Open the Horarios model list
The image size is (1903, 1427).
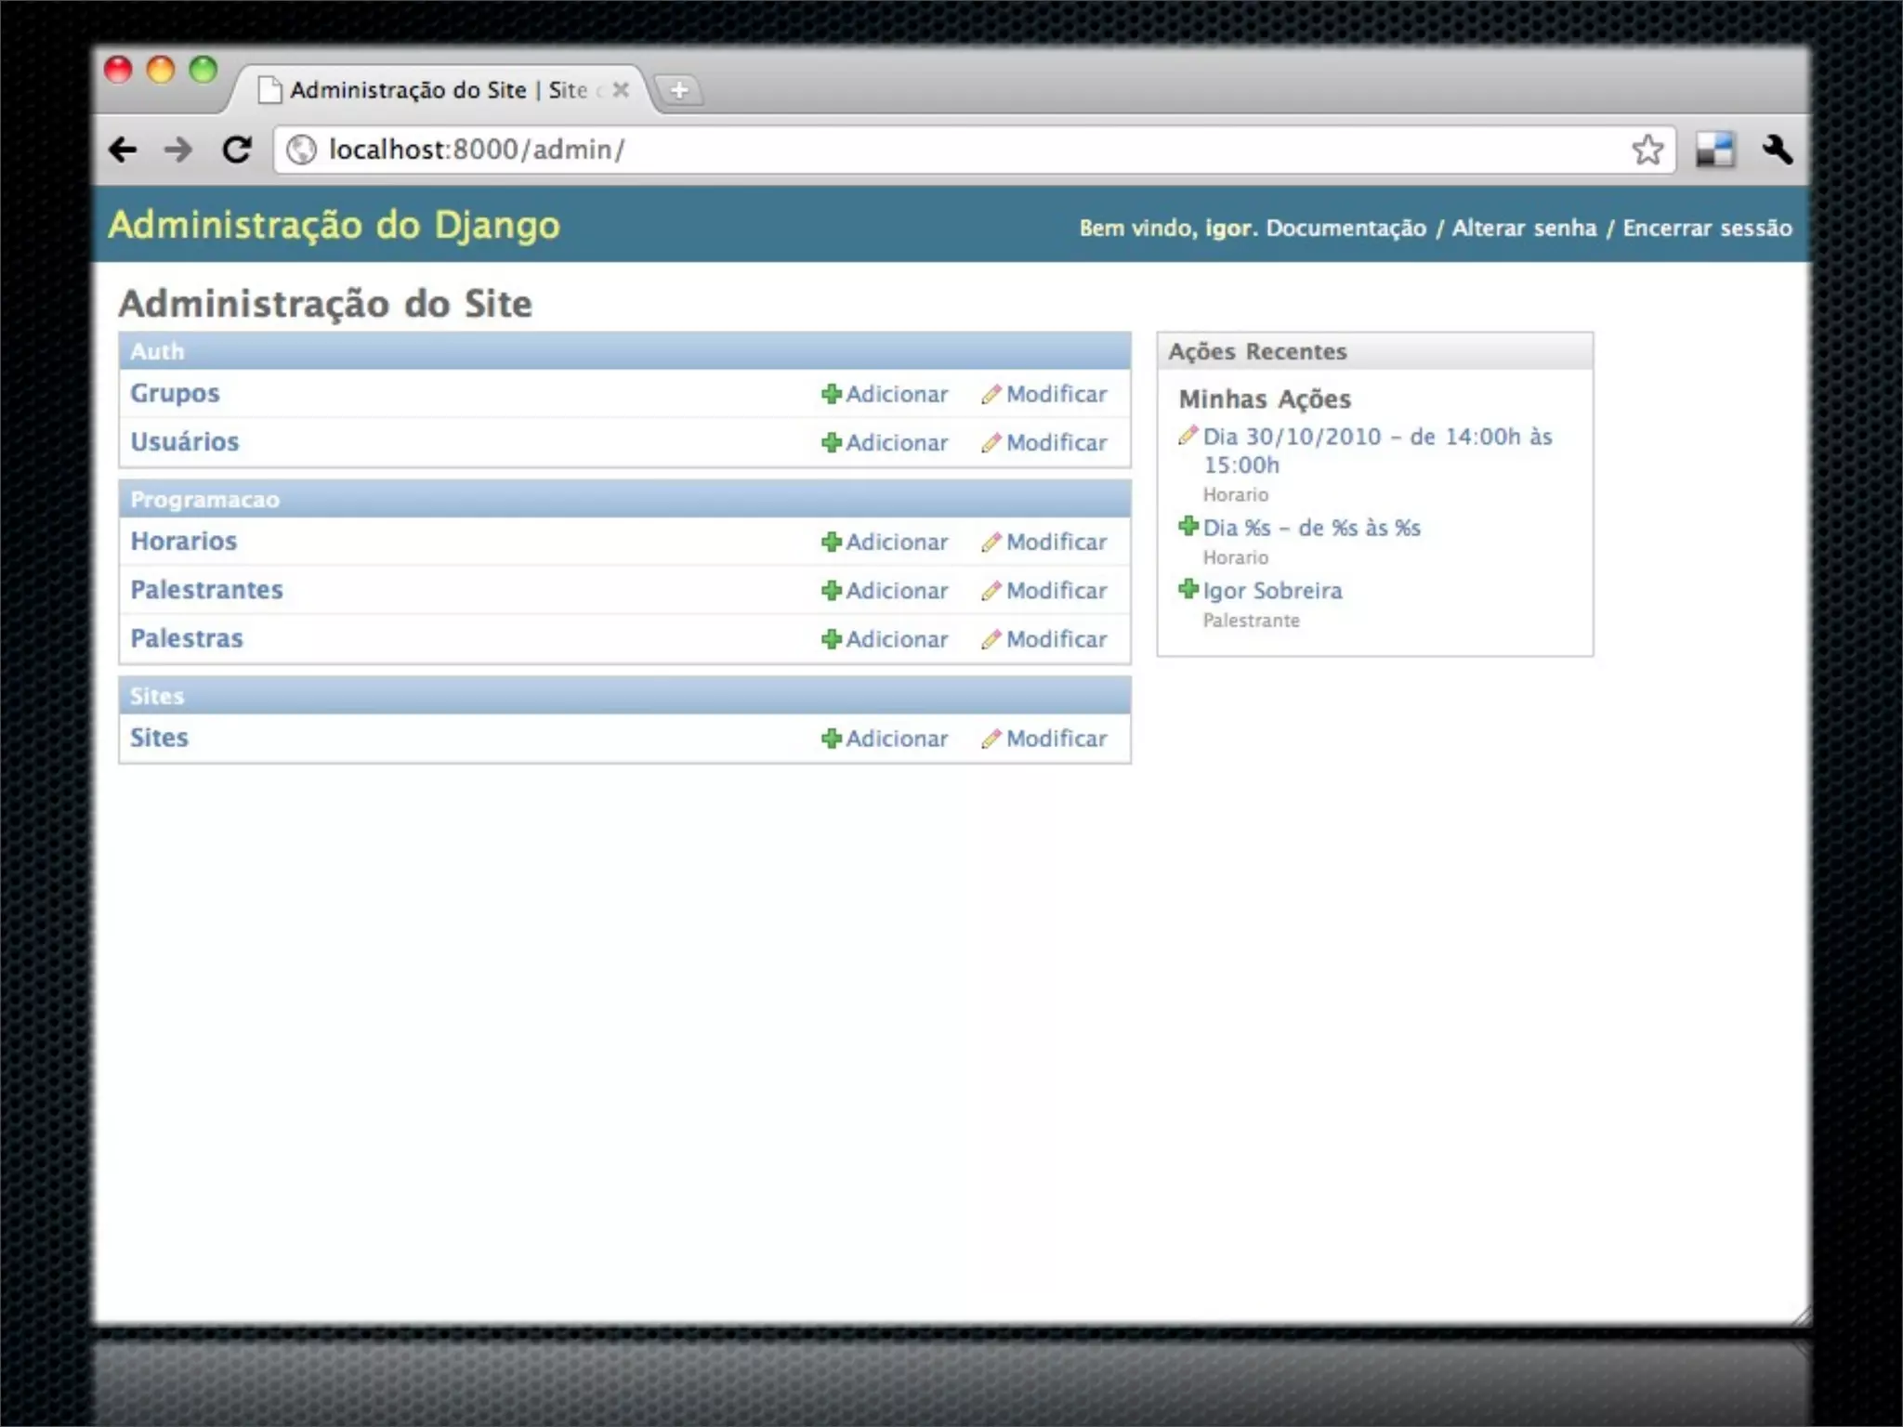tap(183, 541)
